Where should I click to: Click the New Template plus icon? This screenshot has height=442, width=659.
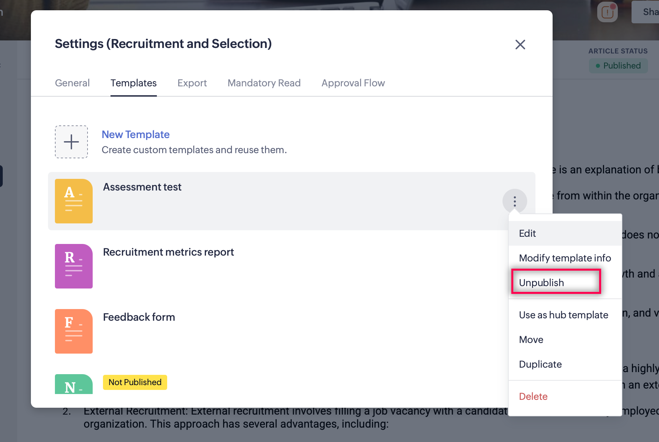71,142
